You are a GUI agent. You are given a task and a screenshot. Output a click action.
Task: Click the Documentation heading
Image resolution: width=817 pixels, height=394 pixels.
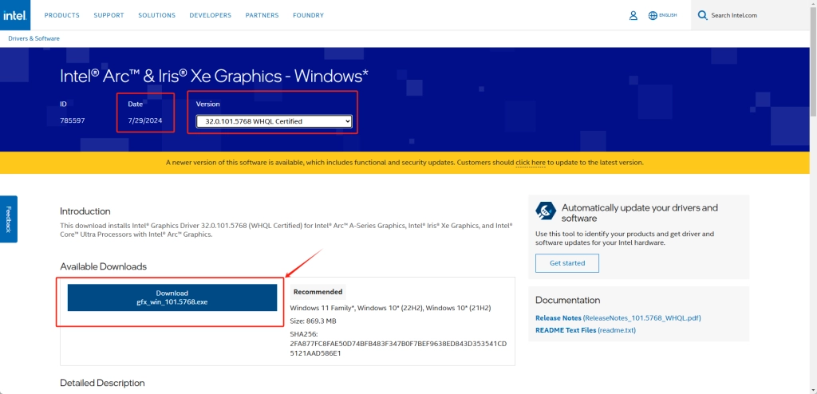coord(567,300)
